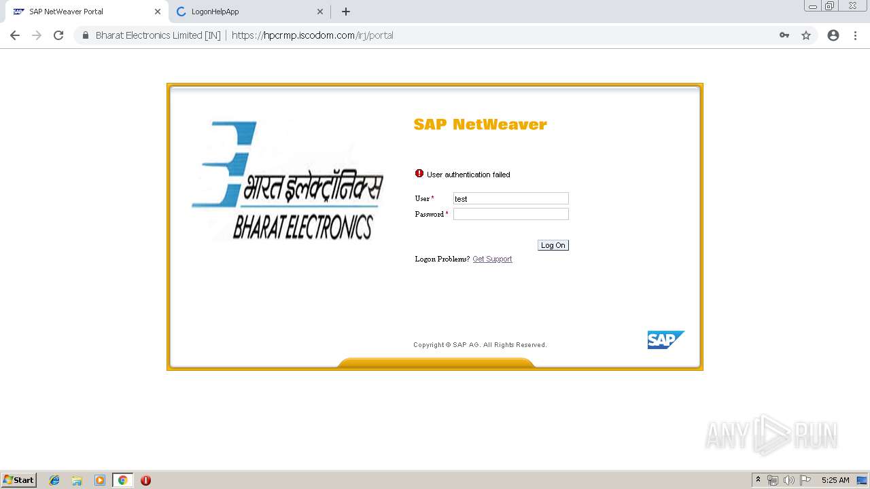Image resolution: width=870 pixels, height=489 pixels.
Task: Click the "Copyright © SAP AG" footer text
Action: (480, 345)
